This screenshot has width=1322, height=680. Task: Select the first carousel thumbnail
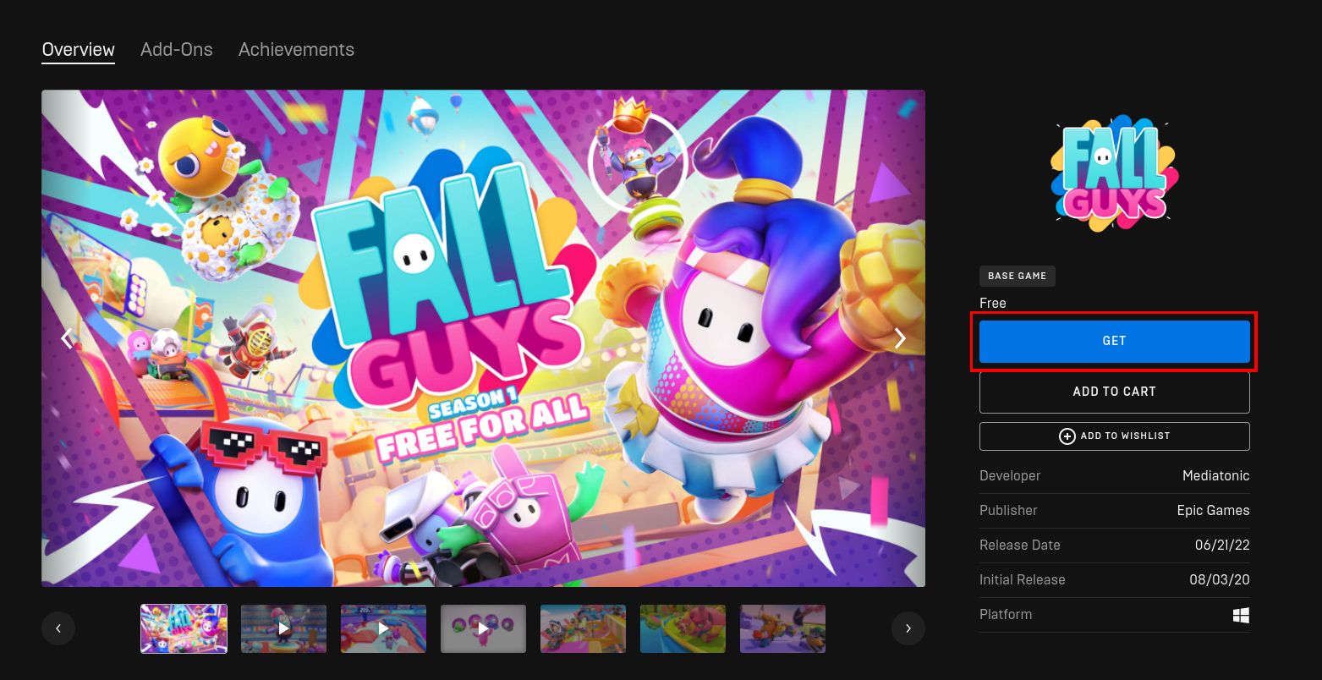[184, 628]
